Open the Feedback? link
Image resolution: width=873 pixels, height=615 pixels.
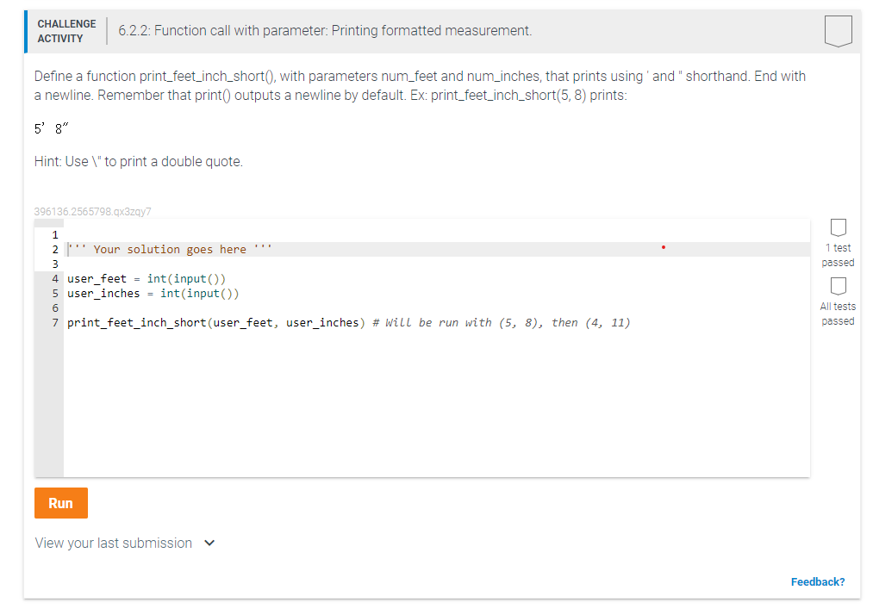point(817,581)
